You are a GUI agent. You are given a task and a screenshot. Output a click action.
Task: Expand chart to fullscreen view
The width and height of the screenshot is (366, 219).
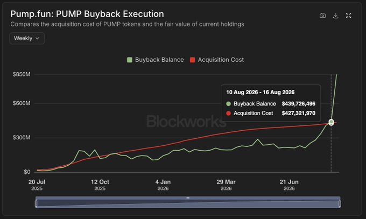348,16
